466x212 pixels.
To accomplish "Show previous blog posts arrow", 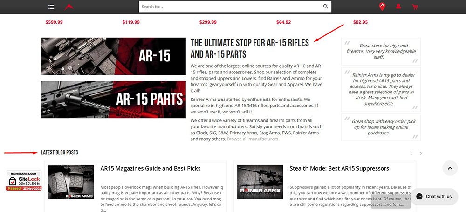I will [411, 153].
